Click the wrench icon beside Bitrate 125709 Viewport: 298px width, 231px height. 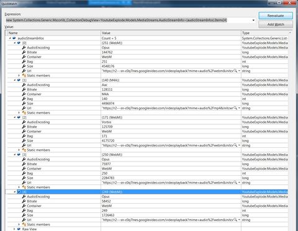24,127
